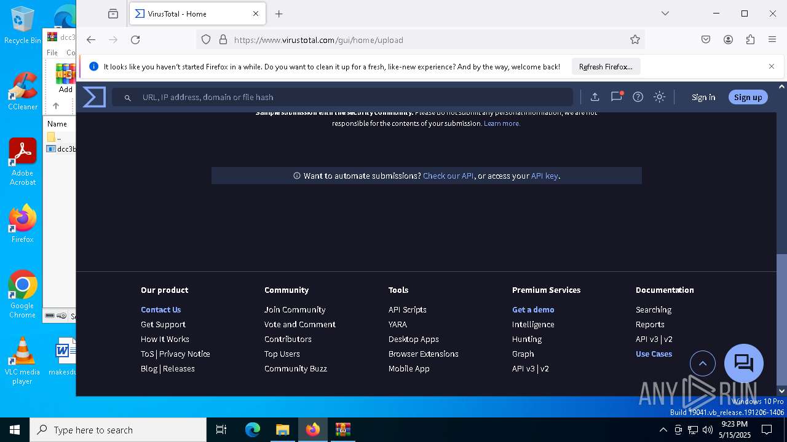Click the tracking protection shield icon

[x=206, y=40]
